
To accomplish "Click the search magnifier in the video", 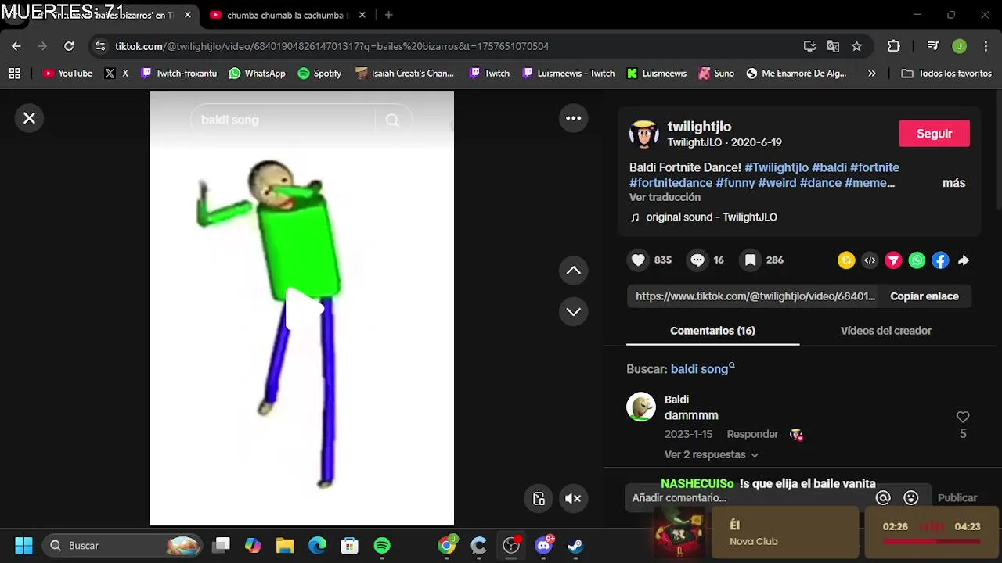I will [392, 120].
